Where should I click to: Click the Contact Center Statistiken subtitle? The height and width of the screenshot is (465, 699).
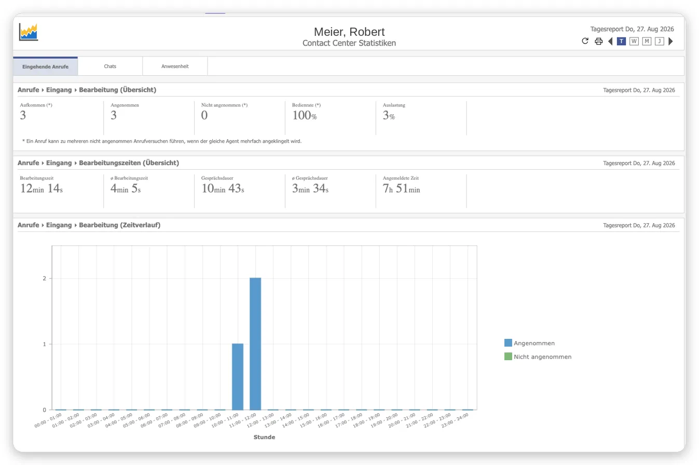point(349,43)
